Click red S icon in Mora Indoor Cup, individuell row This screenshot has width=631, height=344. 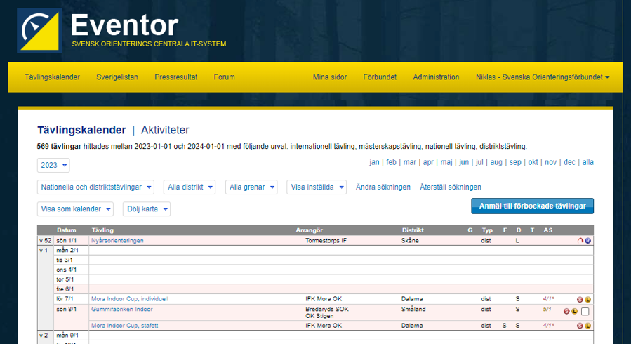(x=580, y=299)
